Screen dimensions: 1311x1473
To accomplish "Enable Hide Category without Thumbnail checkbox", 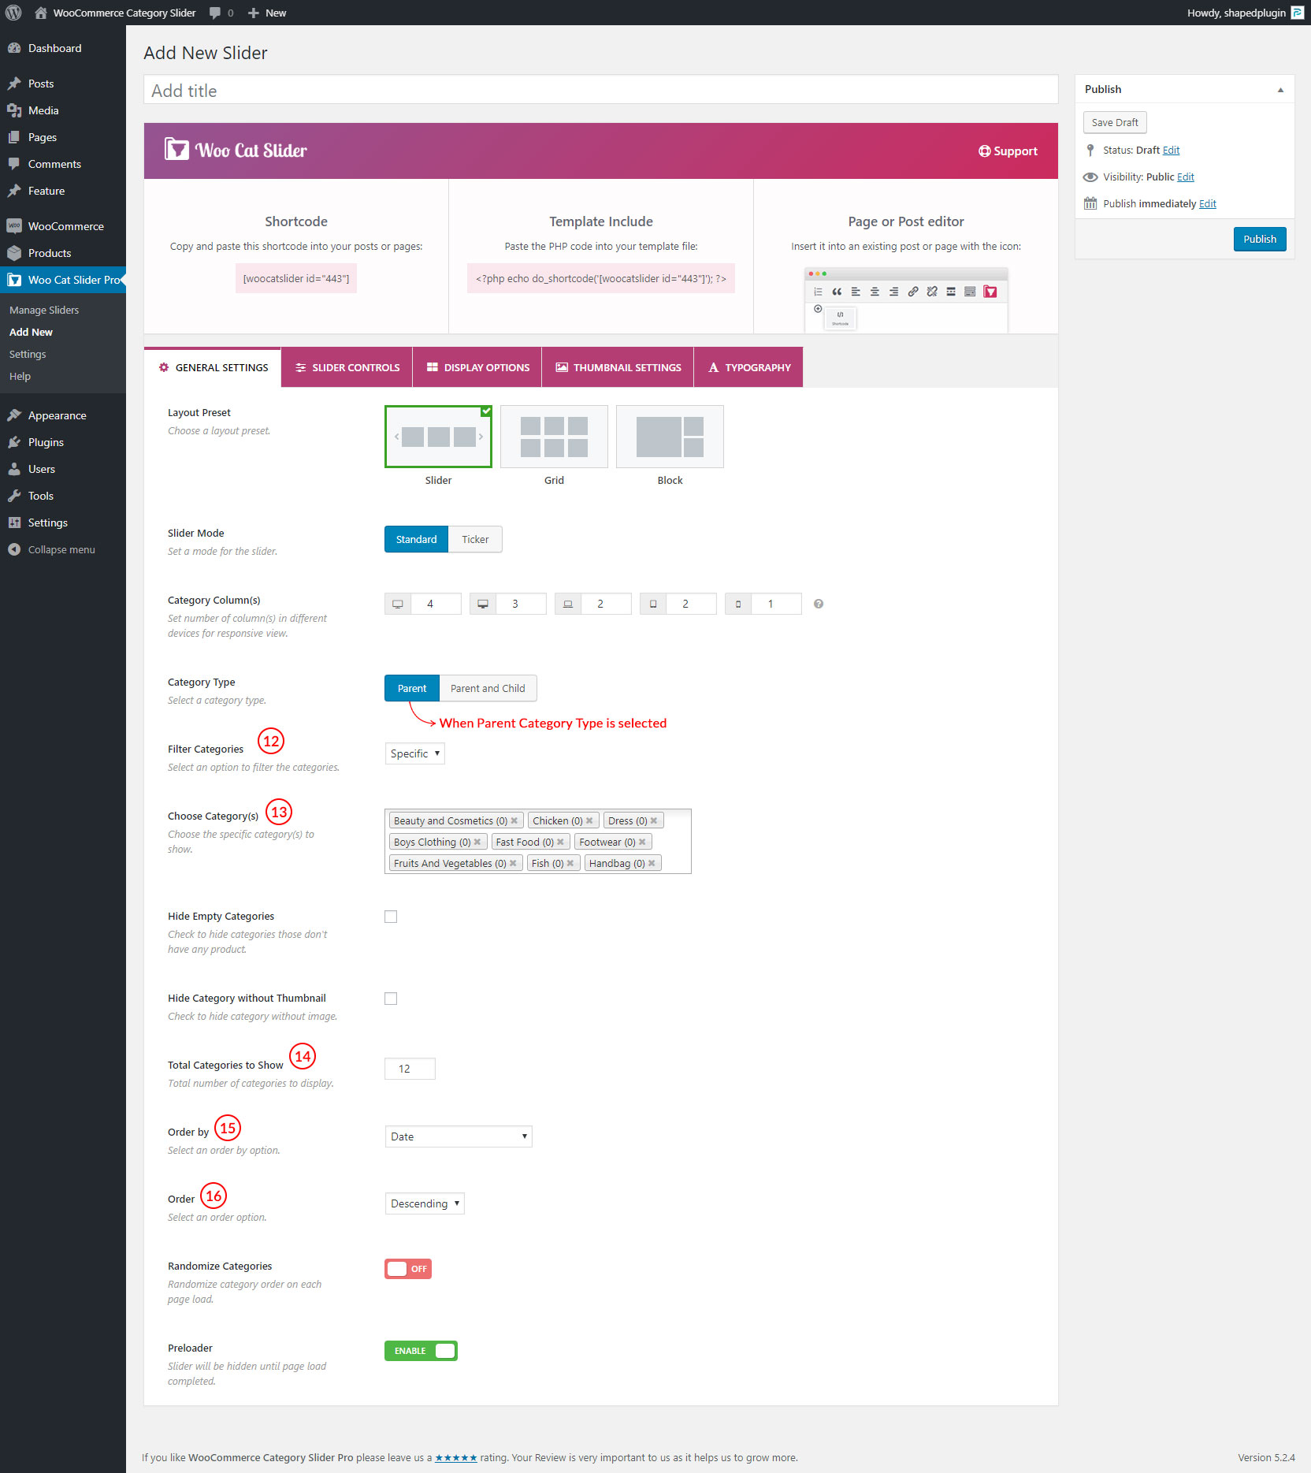I will pyautogui.click(x=391, y=999).
